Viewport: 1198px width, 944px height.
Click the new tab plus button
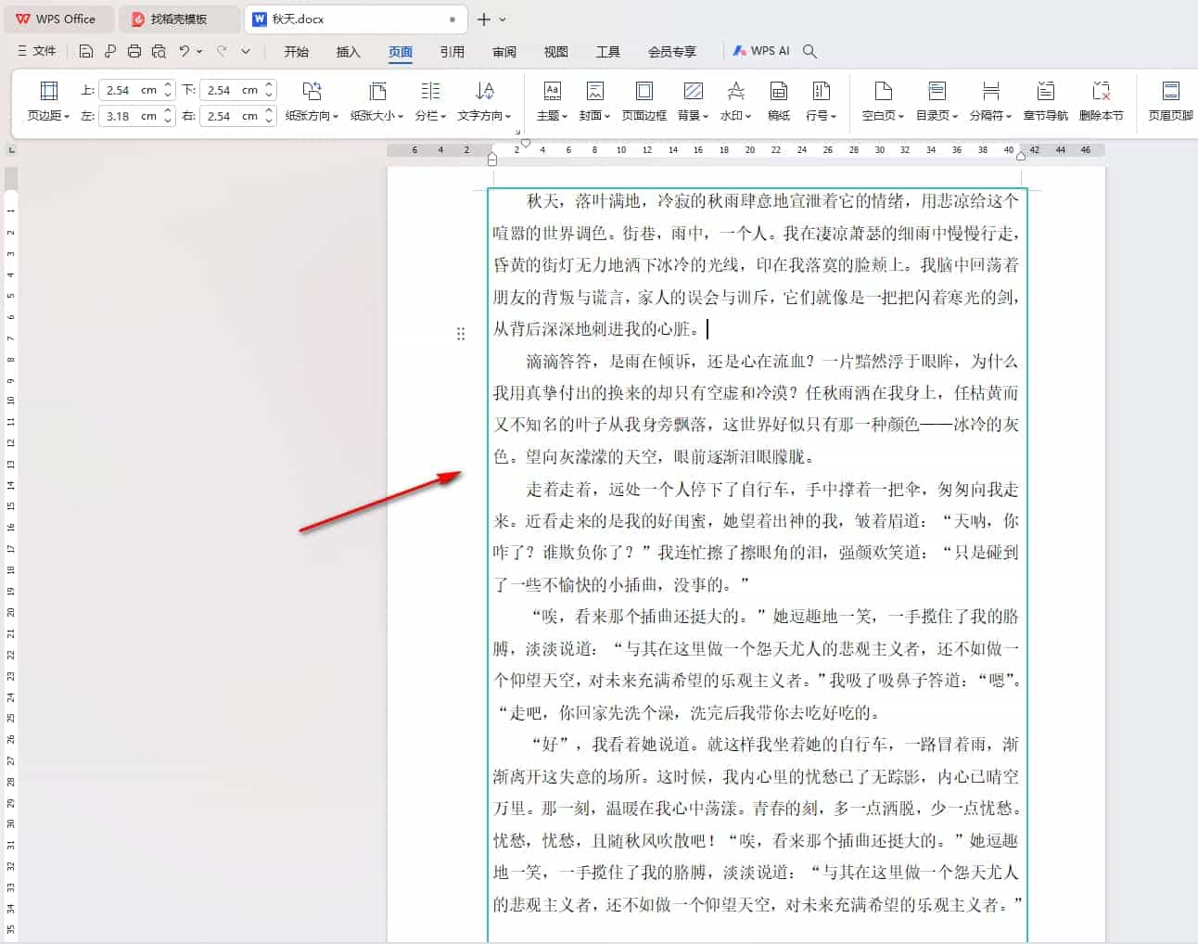click(x=484, y=19)
